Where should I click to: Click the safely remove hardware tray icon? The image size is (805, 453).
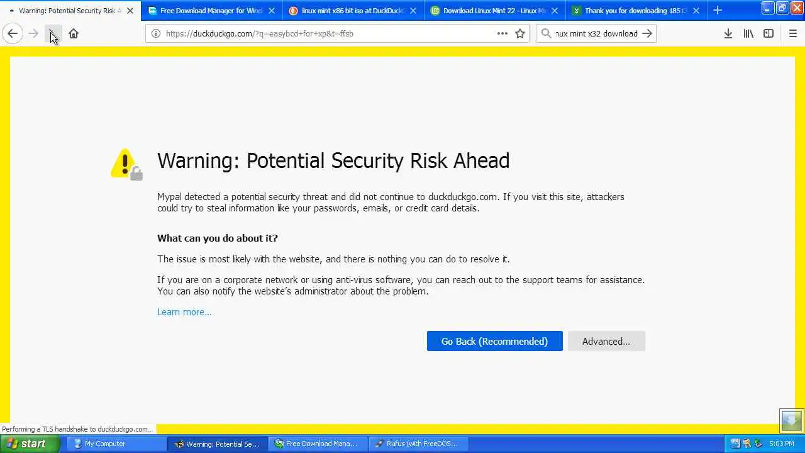[758, 444]
